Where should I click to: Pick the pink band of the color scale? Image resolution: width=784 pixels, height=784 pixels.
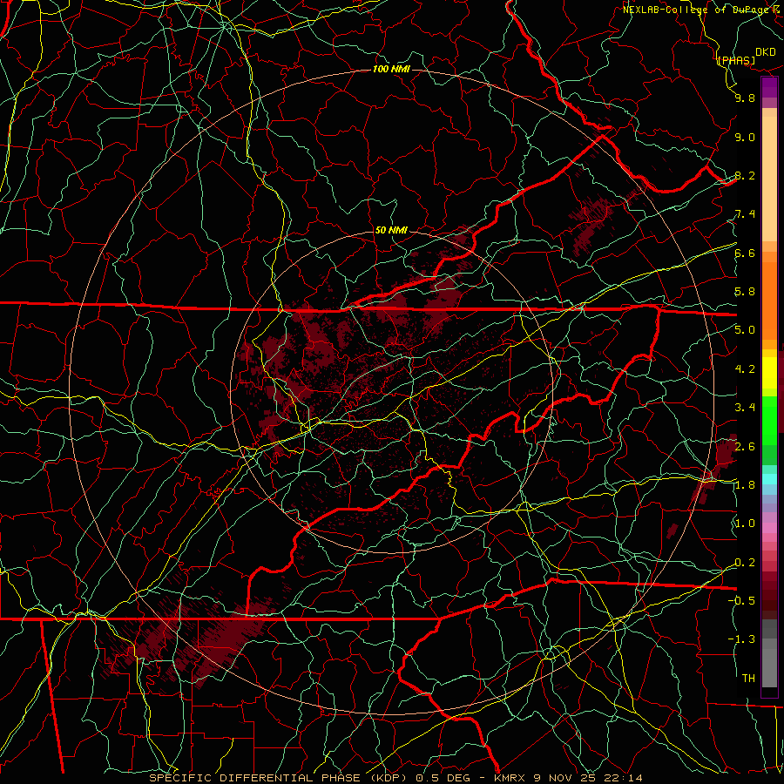pyautogui.click(x=769, y=528)
